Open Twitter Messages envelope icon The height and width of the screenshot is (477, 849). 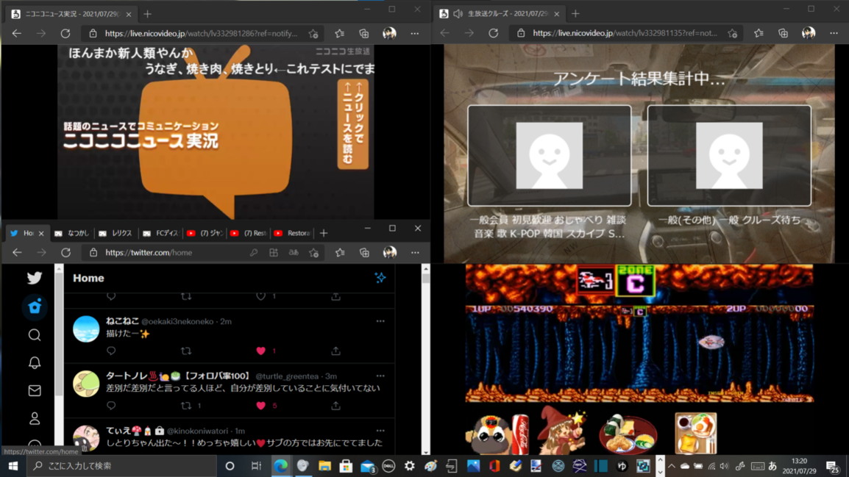(35, 391)
